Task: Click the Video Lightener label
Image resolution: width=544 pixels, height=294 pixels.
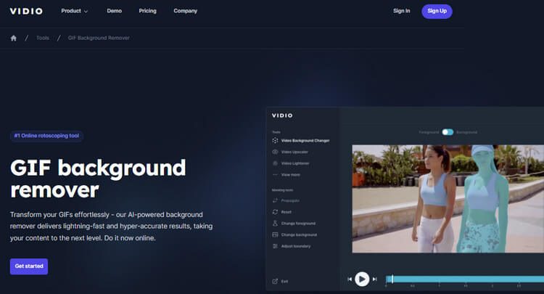Action: [x=295, y=163]
